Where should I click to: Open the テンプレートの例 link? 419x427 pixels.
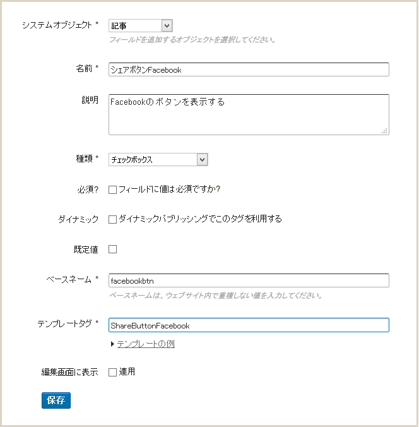pos(146,344)
